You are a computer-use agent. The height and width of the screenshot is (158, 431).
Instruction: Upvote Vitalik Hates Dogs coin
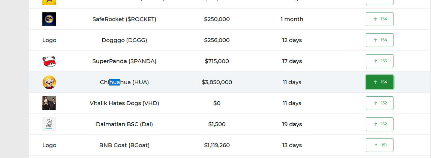tap(379, 103)
